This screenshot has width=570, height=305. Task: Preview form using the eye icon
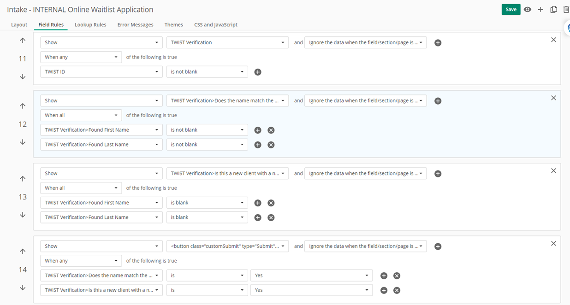[x=528, y=9]
